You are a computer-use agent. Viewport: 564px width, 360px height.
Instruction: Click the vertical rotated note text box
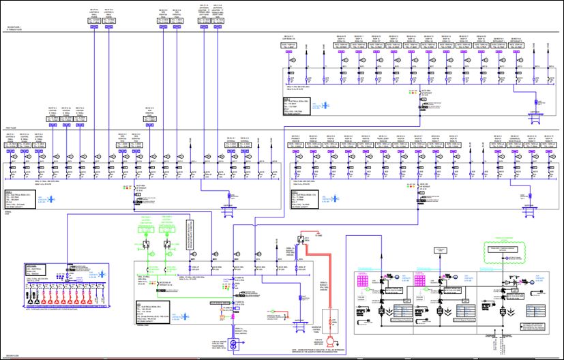[x=189, y=234]
